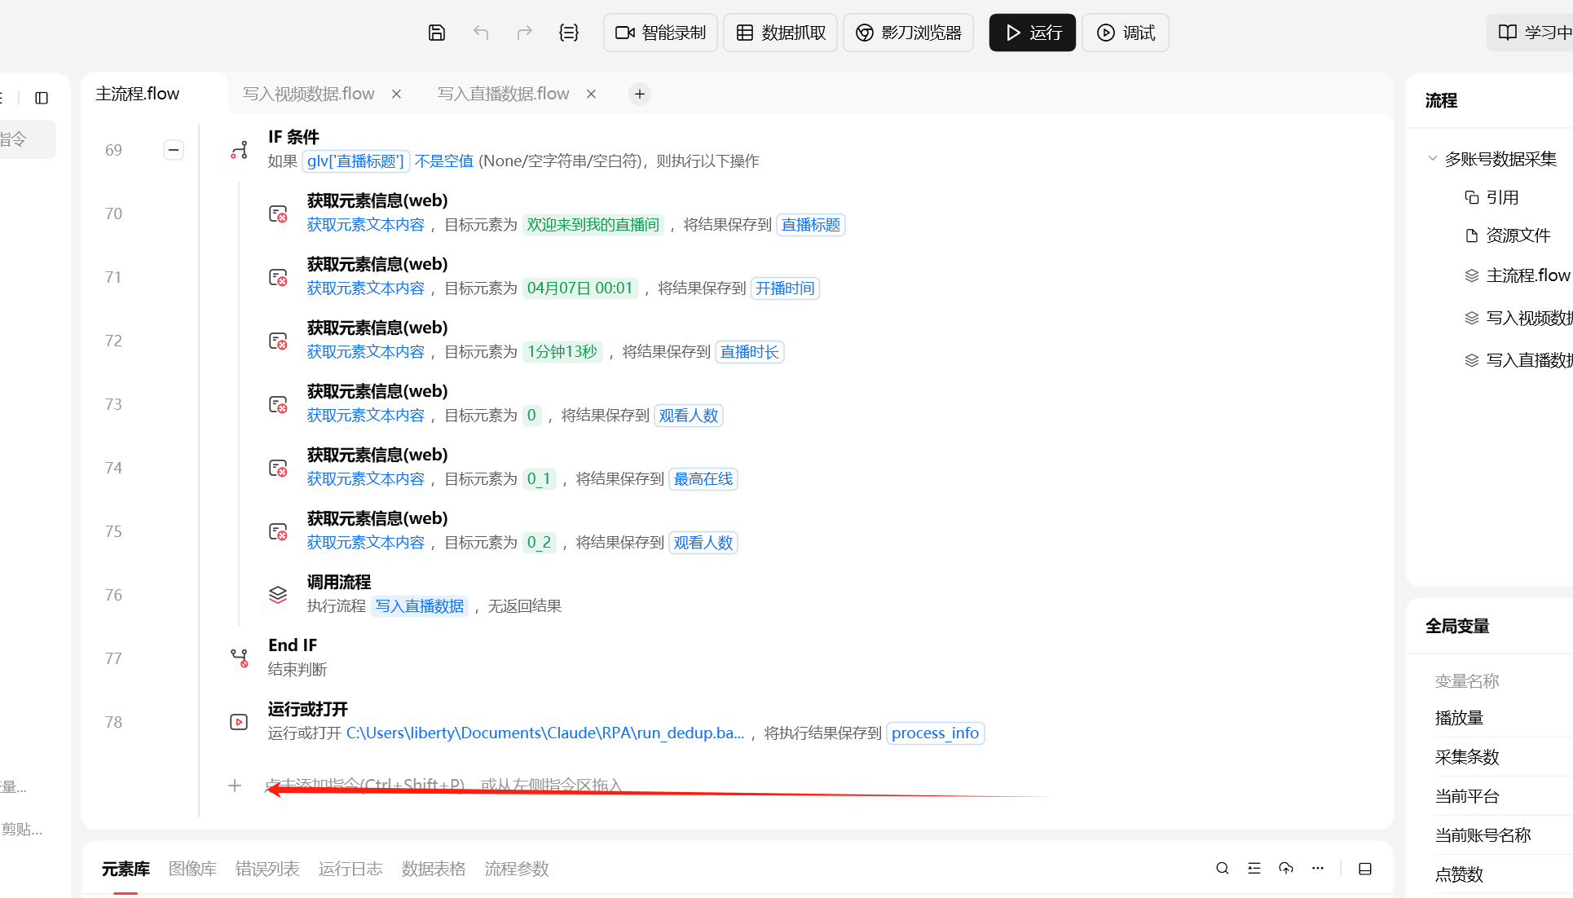Viewport: 1573px width, 898px height.
Task: Click the outline list icon near search
Action: (x=1254, y=868)
